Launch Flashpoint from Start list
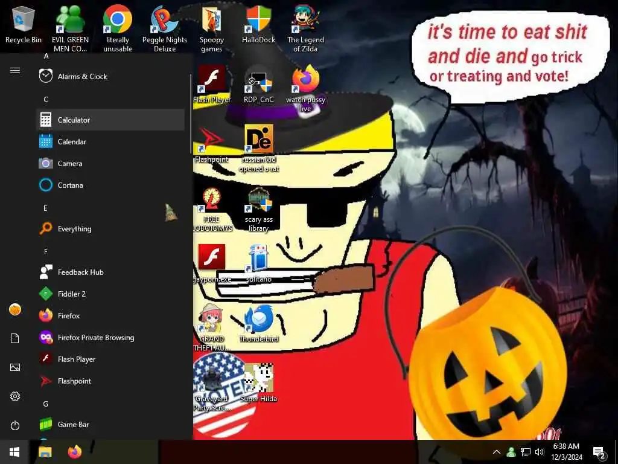 tap(110, 381)
